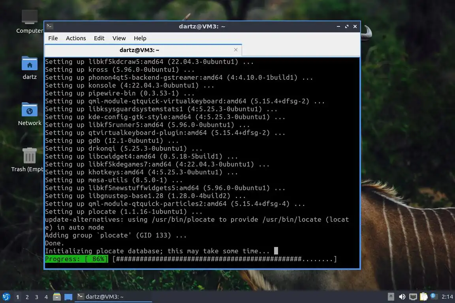This screenshot has height=303, width=455.
Task: Open the File menu in terminal
Action: (x=53, y=38)
